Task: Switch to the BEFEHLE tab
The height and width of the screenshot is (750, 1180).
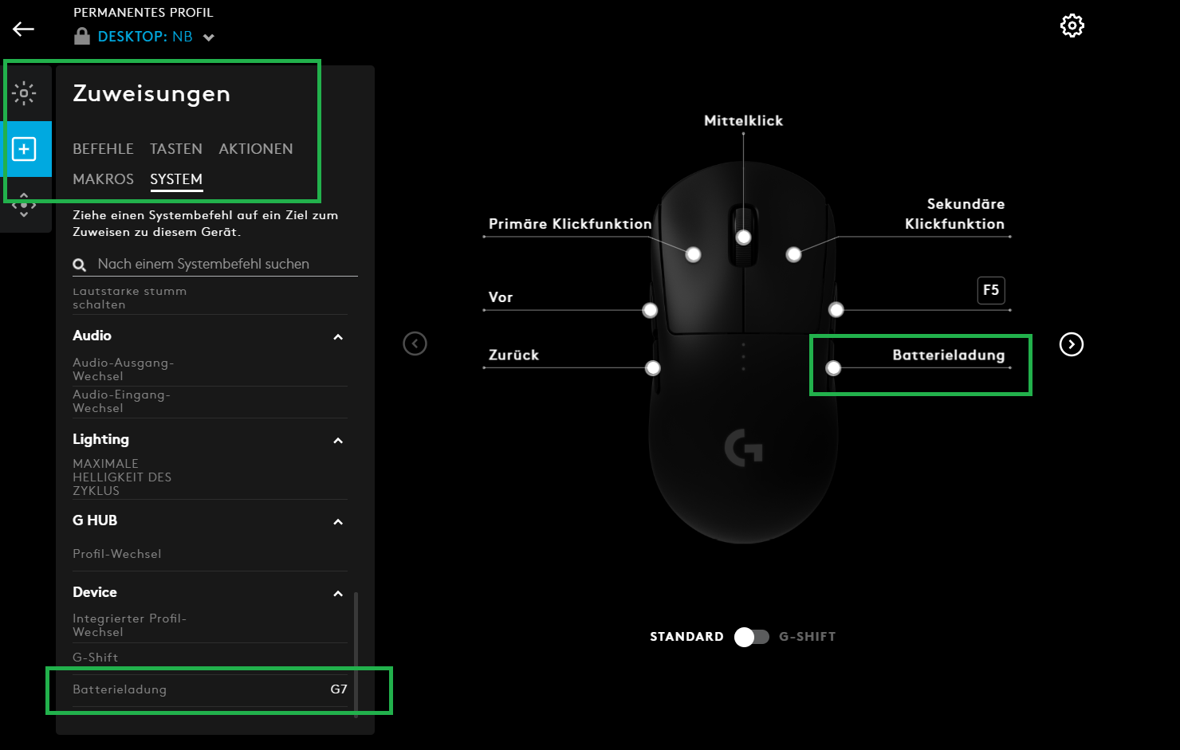Action: pyautogui.click(x=103, y=149)
